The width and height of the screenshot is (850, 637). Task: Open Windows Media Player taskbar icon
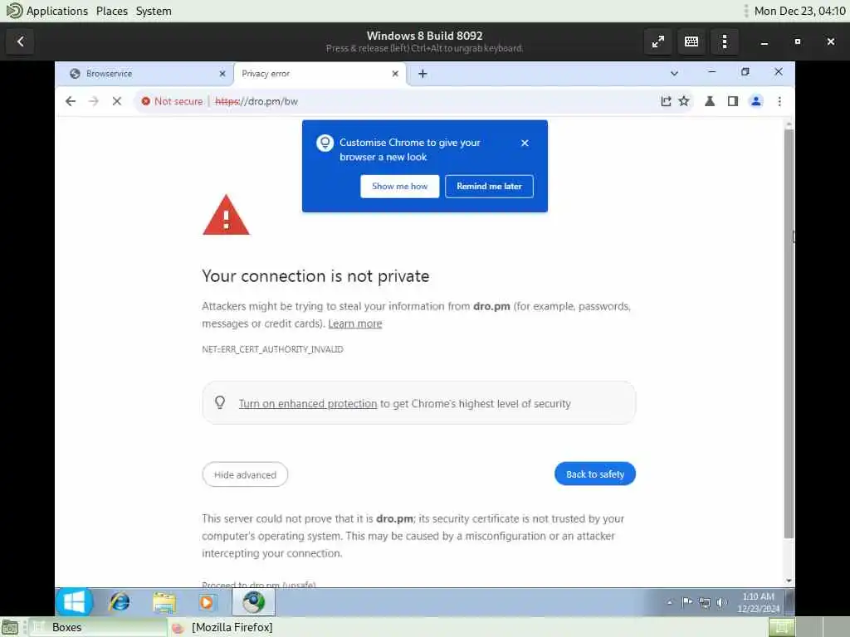coord(207,602)
